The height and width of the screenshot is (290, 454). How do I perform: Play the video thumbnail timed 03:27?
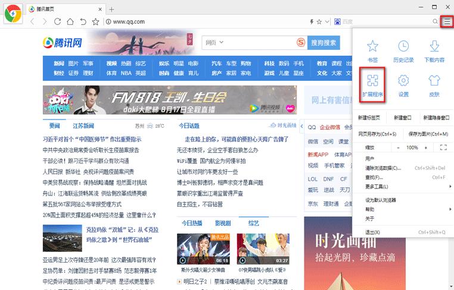[263, 249]
